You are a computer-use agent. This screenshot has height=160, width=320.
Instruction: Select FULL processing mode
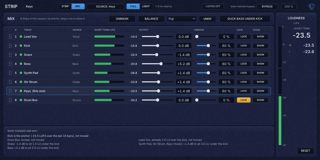133,6
